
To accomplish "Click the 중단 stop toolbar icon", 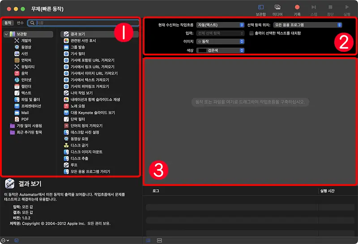I will [x=330, y=7].
